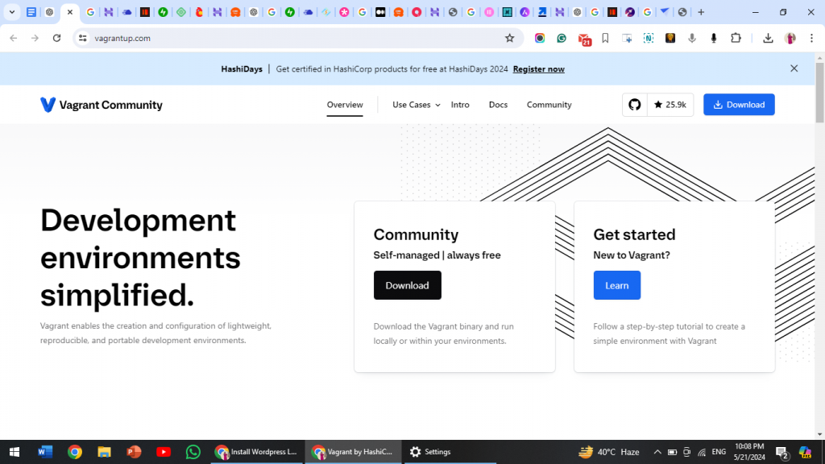Open the Intro nav item
This screenshot has height=464, width=825.
click(460, 105)
